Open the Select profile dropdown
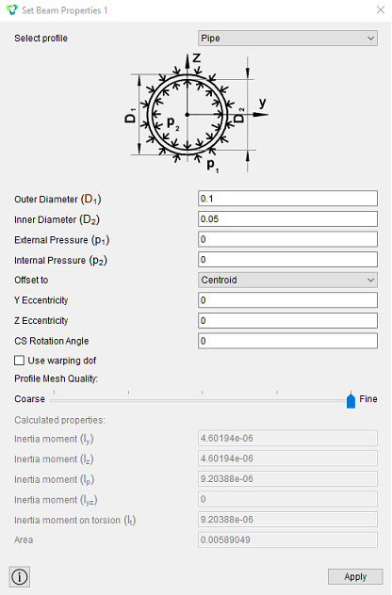The height and width of the screenshot is (595, 392). click(x=287, y=39)
